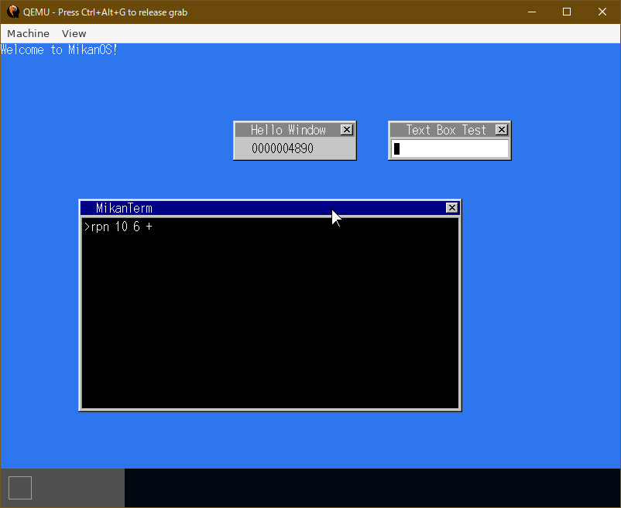This screenshot has height=508, width=621.
Task: Click the square start button in taskbar
Action: pyautogui.click(x=20, y=488)
